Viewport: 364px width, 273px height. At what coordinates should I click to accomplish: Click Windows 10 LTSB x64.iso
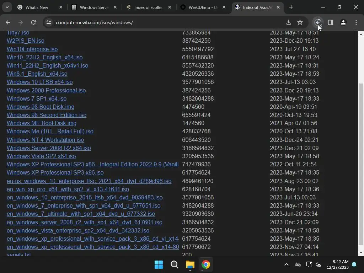pyautogui.click(x=40, y=82)
